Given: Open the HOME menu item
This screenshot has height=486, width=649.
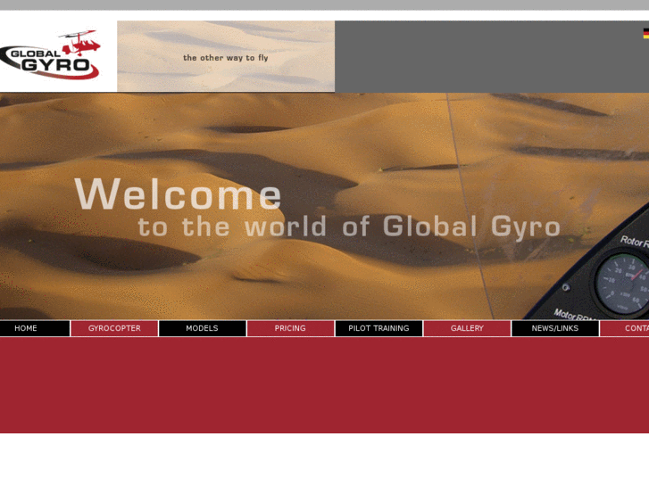Looking at the screenshot, I should tap(35, 328).
